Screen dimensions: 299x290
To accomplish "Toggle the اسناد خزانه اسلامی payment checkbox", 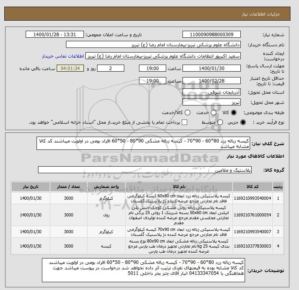I will click(x=184, y=122).
